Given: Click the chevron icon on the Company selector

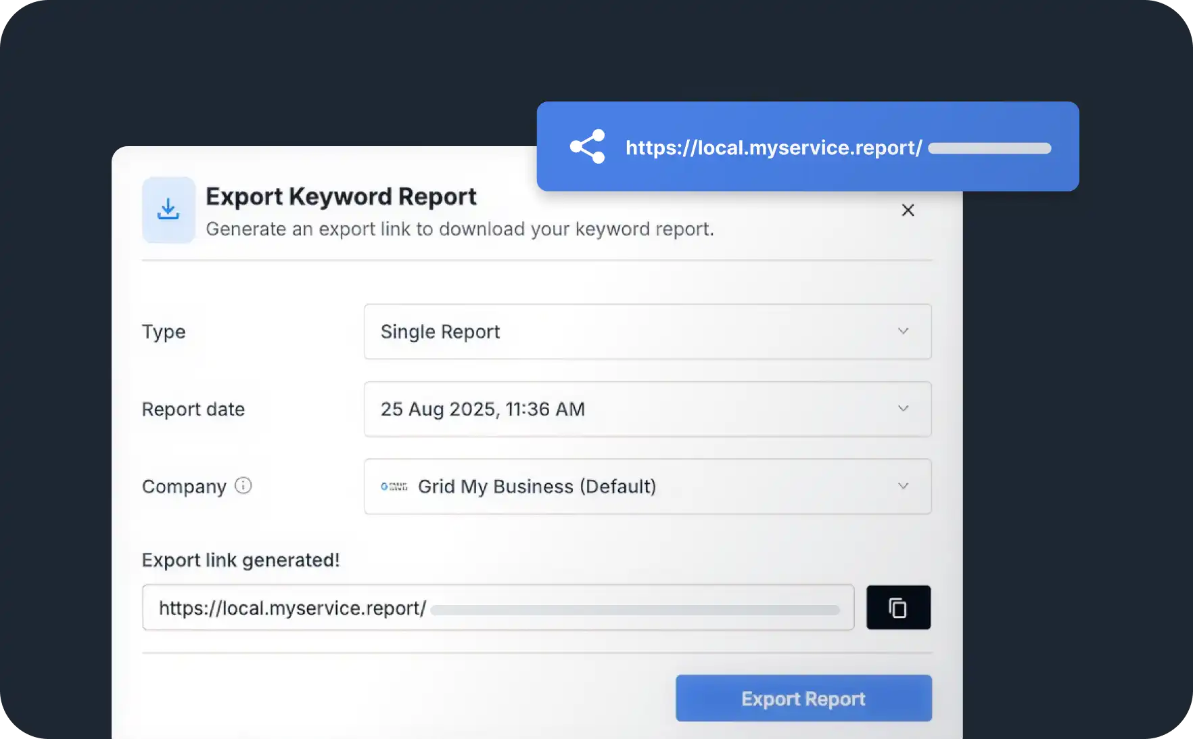Looking at the screenshot, I should (x=903, y=486).
